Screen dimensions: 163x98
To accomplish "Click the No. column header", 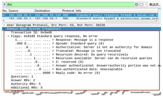I will click(x=5, y=11).
